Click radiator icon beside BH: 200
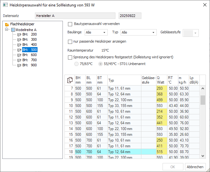Viewport: 210px width, 172px height. click(19, 35)
